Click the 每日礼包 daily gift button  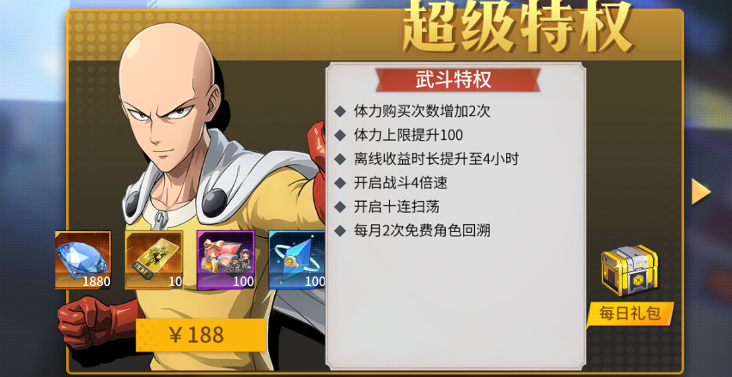point(631,313)
